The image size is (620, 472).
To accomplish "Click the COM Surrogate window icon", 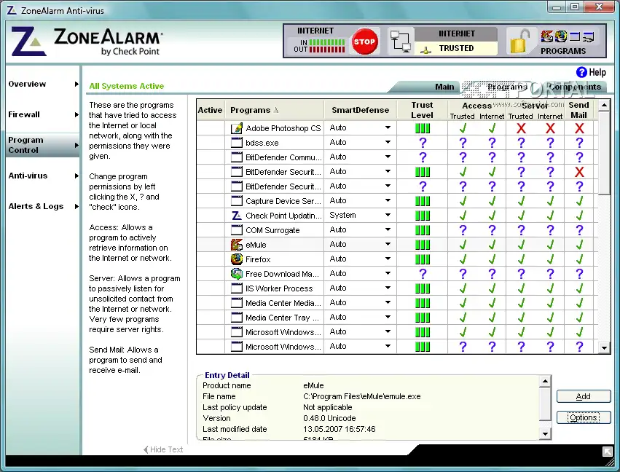I will (x=237, y=230).
